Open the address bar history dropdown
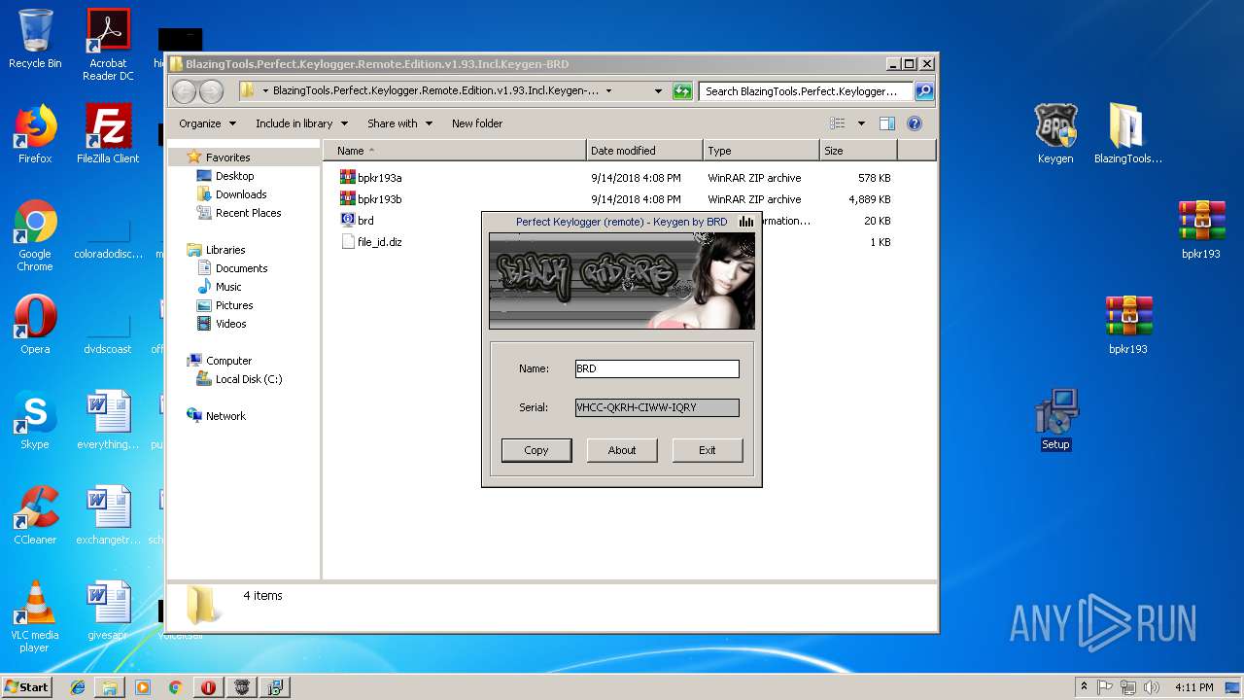 point(658,91)
